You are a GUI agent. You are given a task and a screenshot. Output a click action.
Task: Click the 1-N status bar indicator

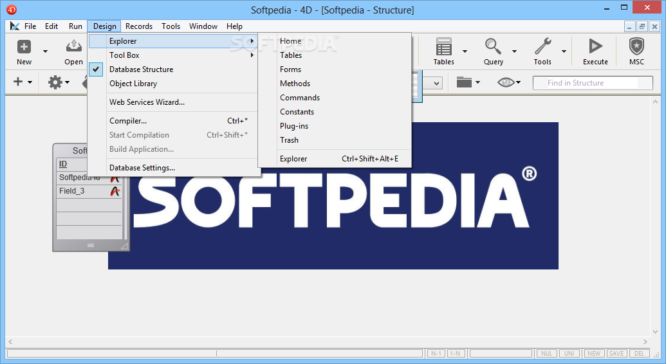tap(455, 353)
